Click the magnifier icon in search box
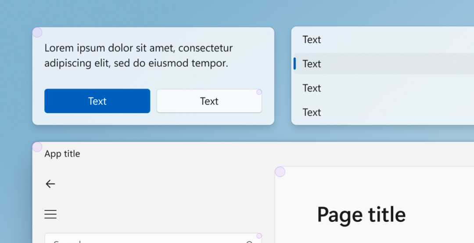Screen dimensions: 474x243 pos(250,241)
